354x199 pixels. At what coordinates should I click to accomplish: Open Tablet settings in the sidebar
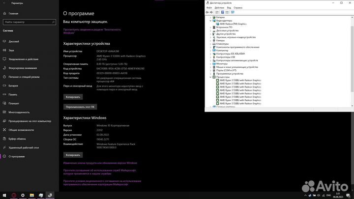(x=14, y=103)
